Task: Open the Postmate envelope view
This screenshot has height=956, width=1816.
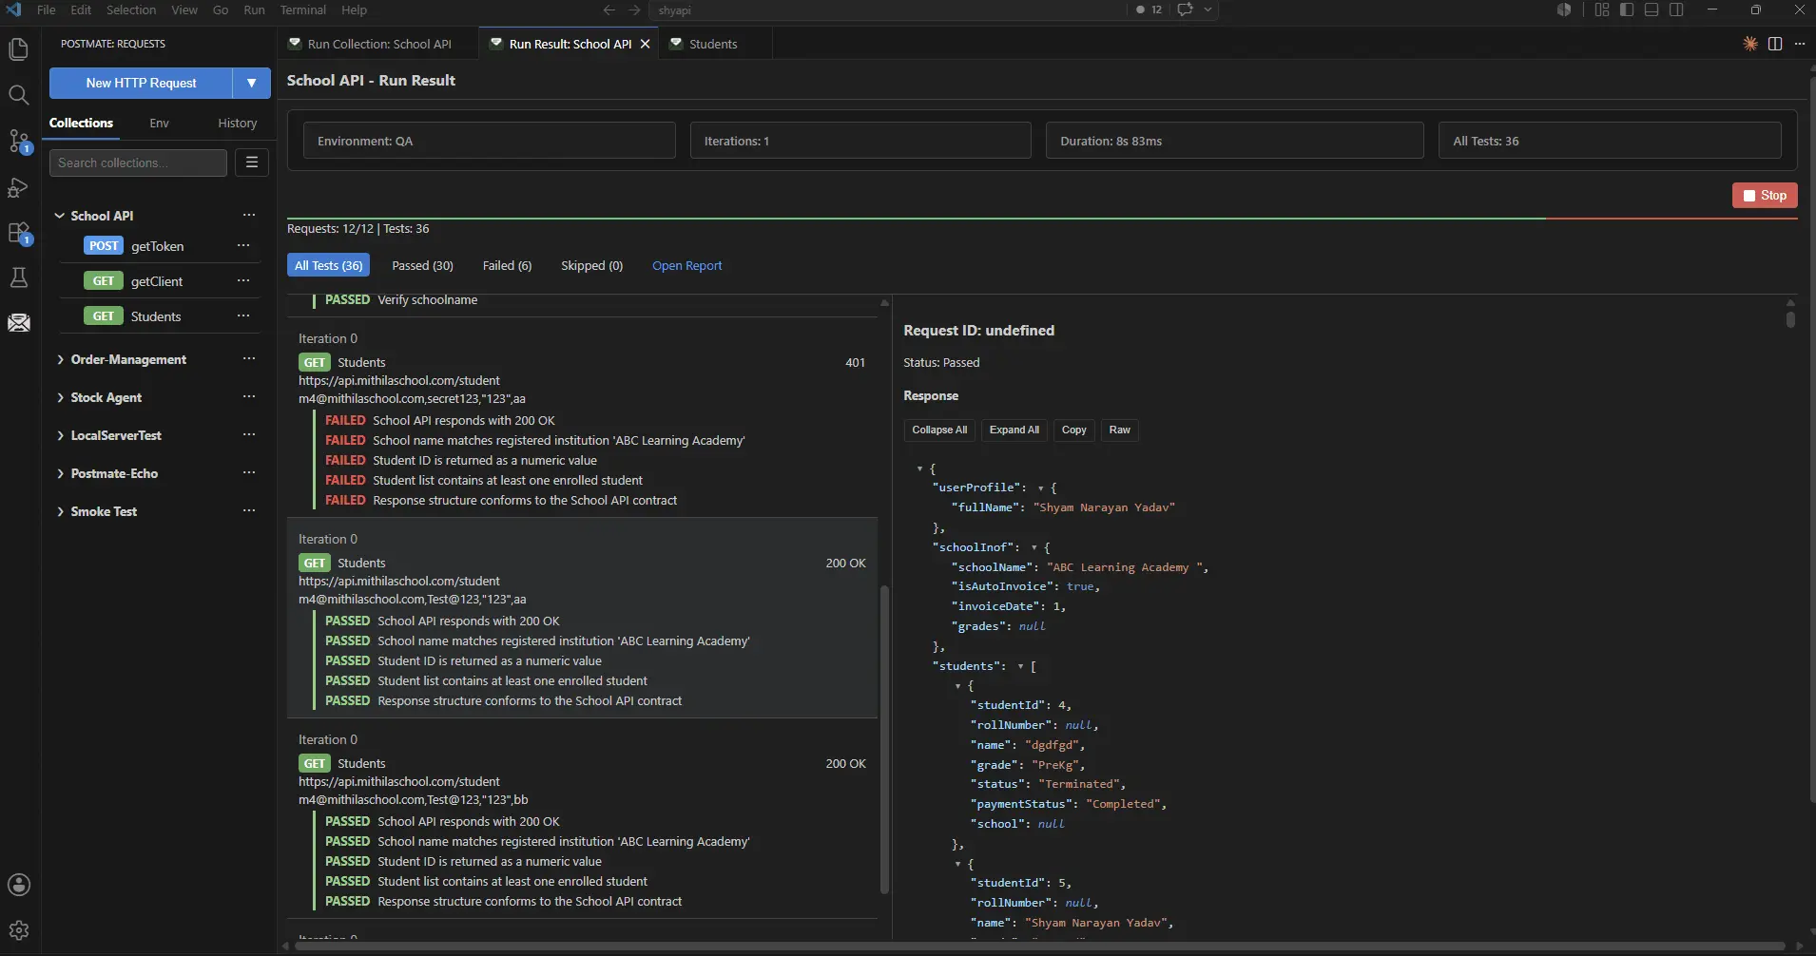Action: pos(18,323)
